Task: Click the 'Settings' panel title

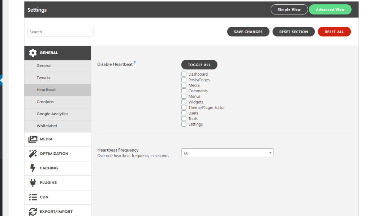Action: [37, 10]
